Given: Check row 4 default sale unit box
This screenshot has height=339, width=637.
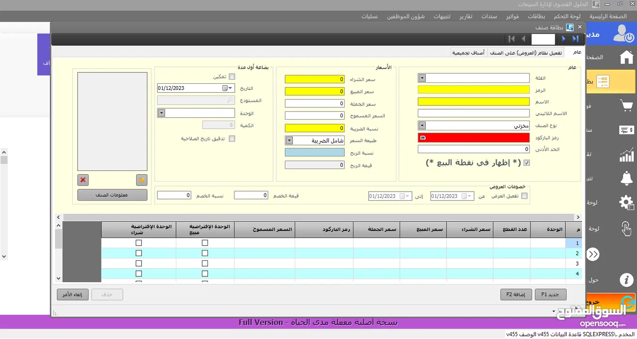Looking at the screenshot, I should [205, 274].
